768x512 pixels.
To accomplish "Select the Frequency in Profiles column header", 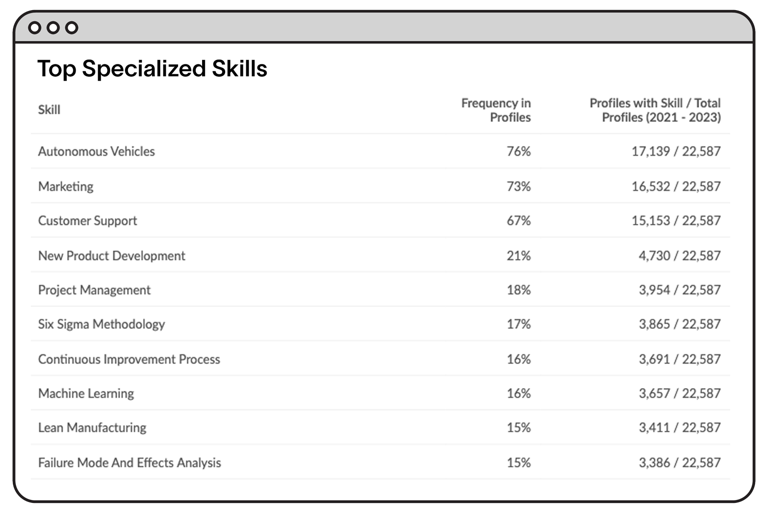I will click(x=496, y=110).
